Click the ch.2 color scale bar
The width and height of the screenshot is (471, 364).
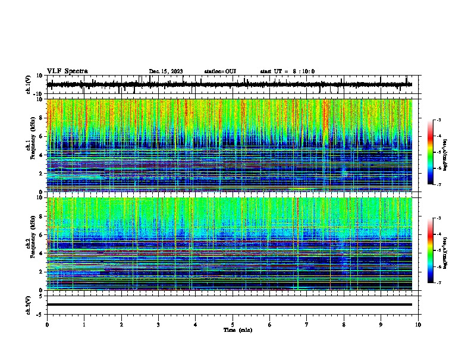[431, 250]
